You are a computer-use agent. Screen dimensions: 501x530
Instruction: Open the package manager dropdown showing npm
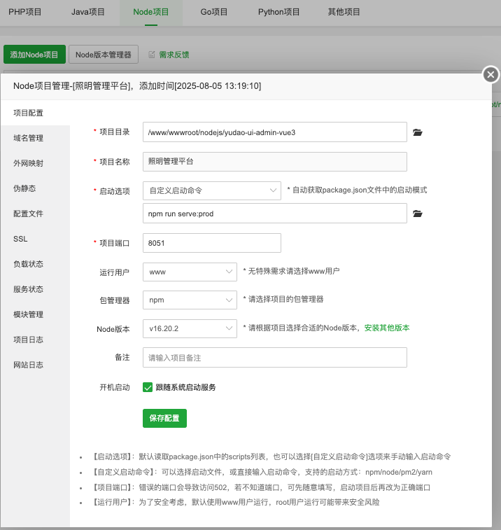tap(190, 300)
